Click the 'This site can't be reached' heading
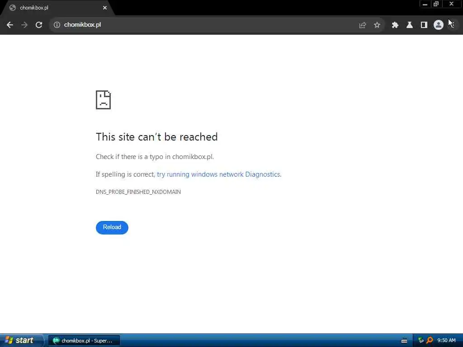The image size is (463, 347). (157, 137)
